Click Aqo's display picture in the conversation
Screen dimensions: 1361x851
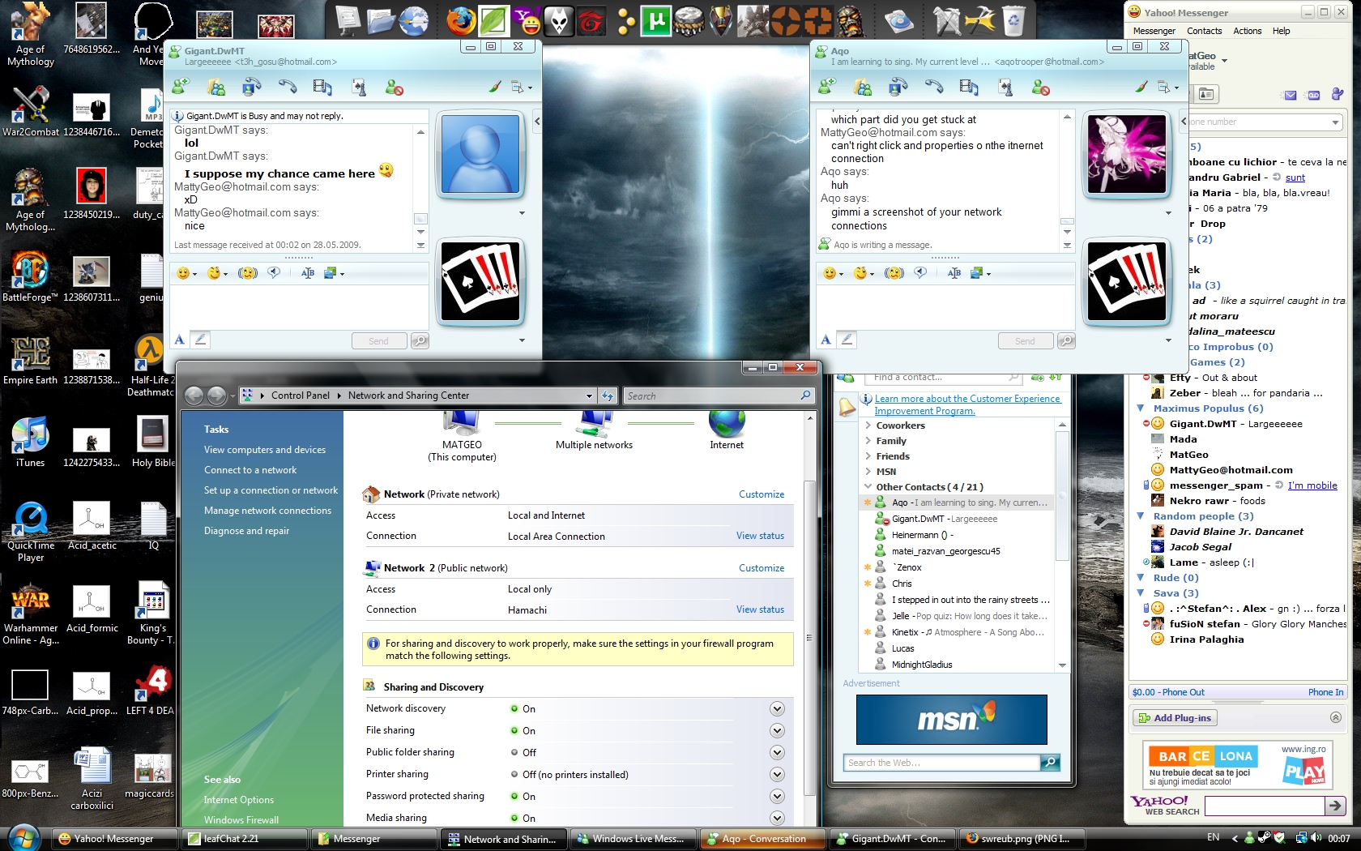point(1126,155)
